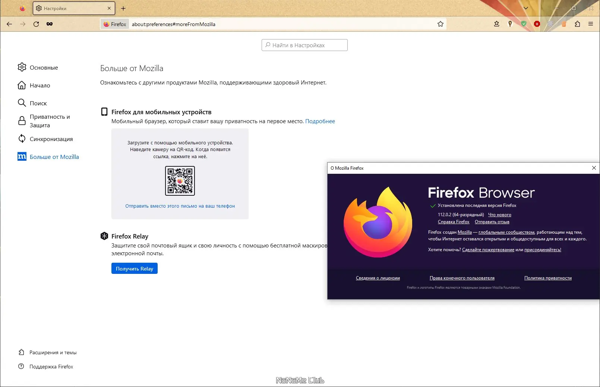Click the mask icon beside Reload

(50, 24)
